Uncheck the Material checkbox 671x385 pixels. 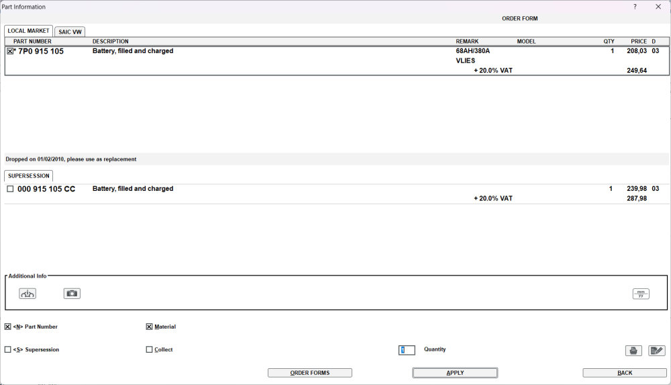pos(149,327)
